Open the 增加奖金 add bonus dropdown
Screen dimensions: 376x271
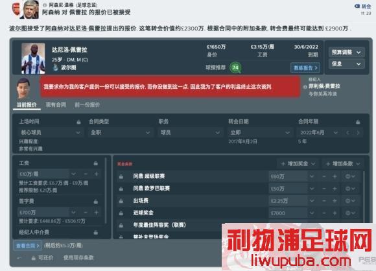[298, 164]
